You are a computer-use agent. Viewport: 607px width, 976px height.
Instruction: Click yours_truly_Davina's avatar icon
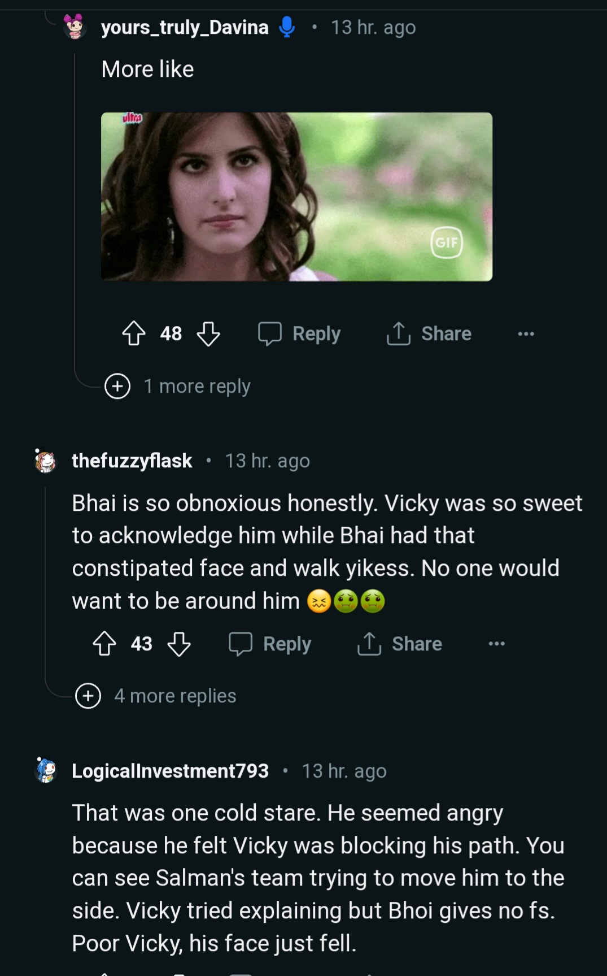[x=74, y=27]
